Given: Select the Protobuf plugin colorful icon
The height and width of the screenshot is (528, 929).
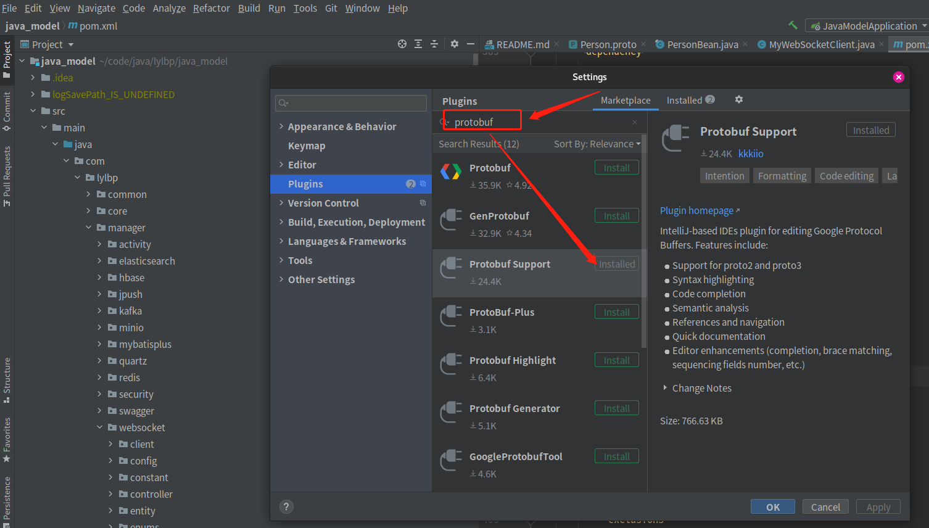Looking at the screenshot, I should click(451, 171).
